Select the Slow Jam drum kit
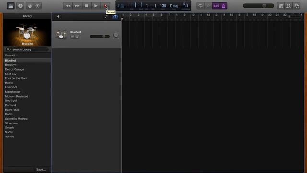The image size is (307, 173). [x=27, y=123]
